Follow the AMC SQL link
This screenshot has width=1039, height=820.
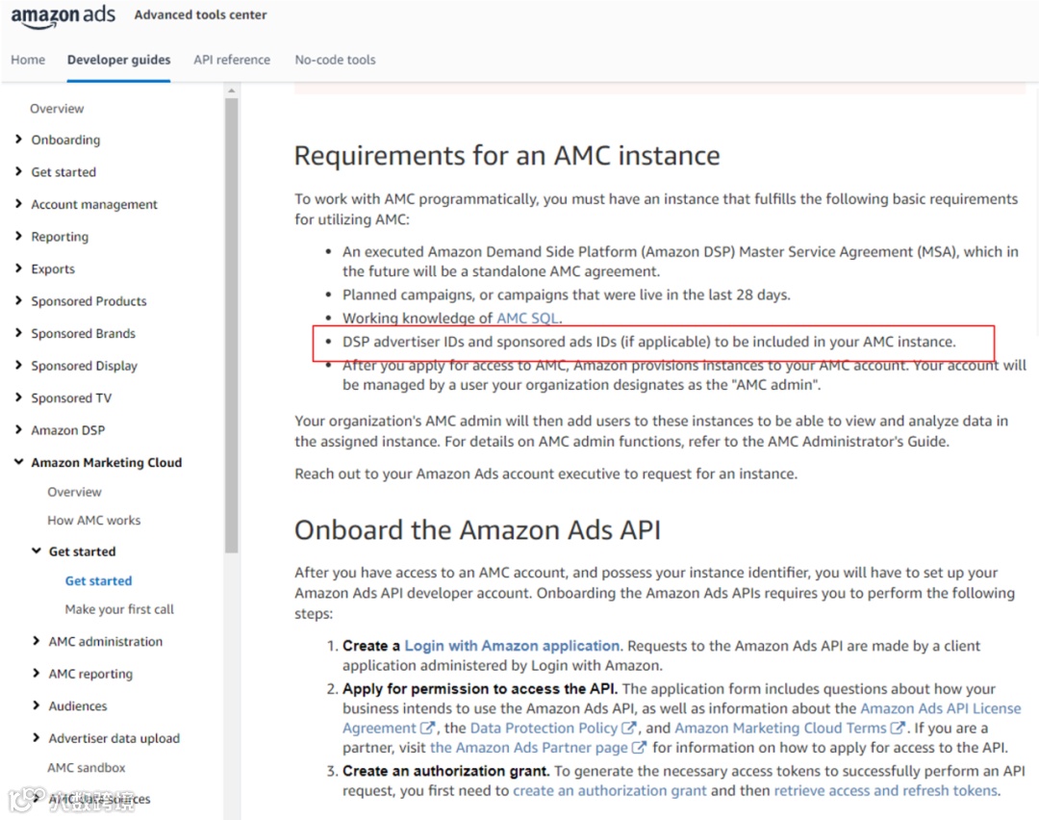pyautogui.click(x=527, y=319)
